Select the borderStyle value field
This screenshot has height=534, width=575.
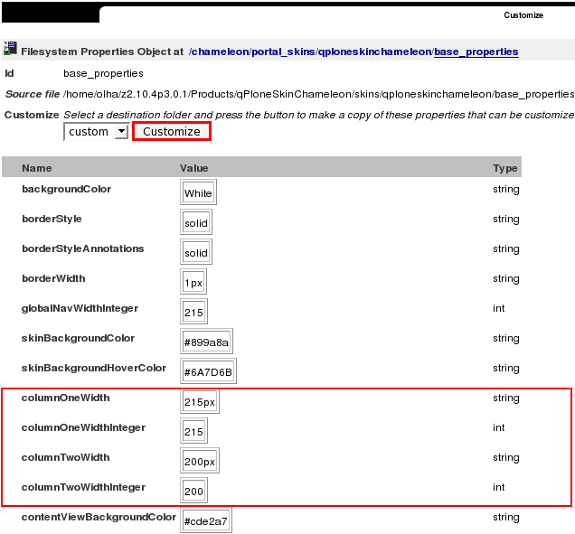[x=196, y=223]
